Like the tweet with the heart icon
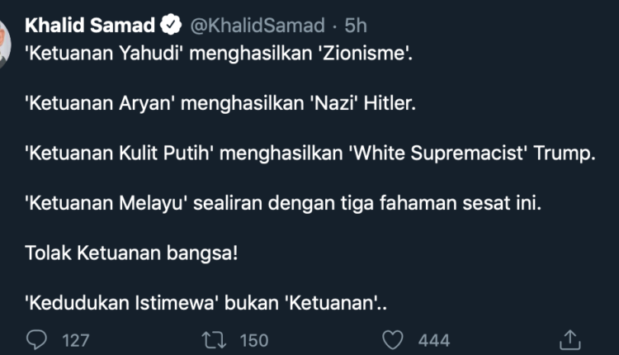The height and width of the screenshot is (355, 619). coord(395,339)
